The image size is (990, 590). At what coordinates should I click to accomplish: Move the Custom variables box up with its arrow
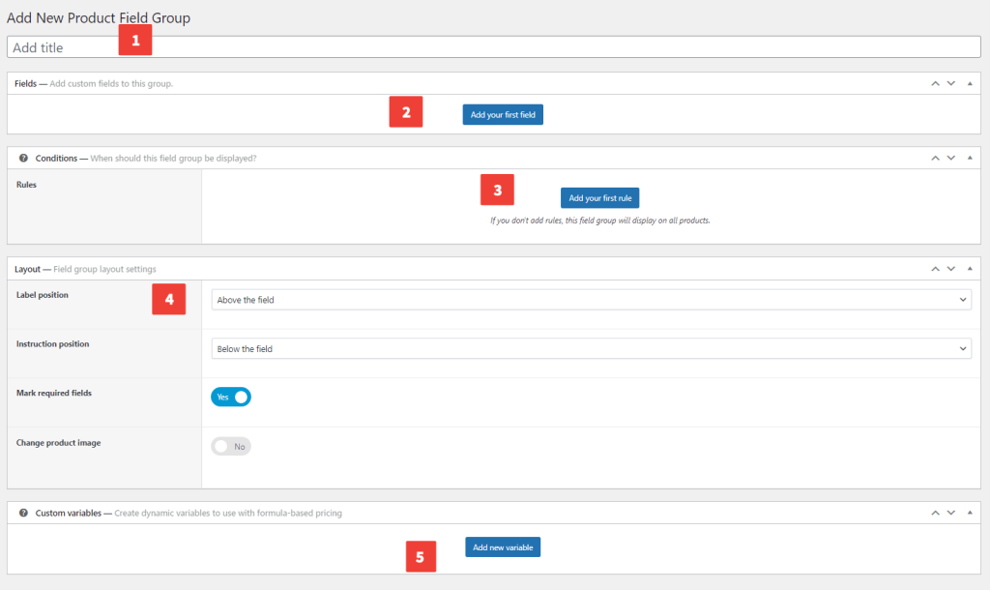(x=935, y=513)
